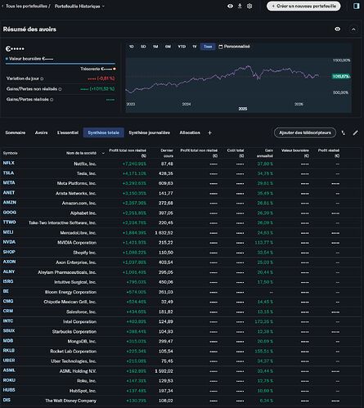Image resolution: width=364 pixels, height=408 pixels.
Task: Open the NVDA ticker link
Action: (x=9, y=242)
